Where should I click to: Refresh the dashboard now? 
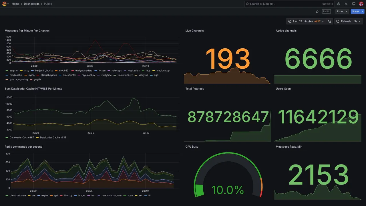coord(343,21)
